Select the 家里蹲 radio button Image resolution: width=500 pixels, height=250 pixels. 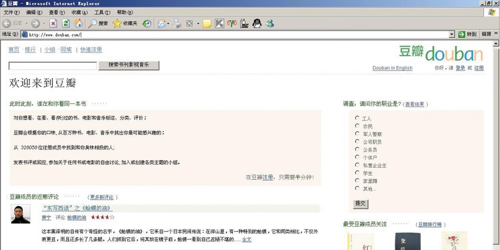pos(357,181)
